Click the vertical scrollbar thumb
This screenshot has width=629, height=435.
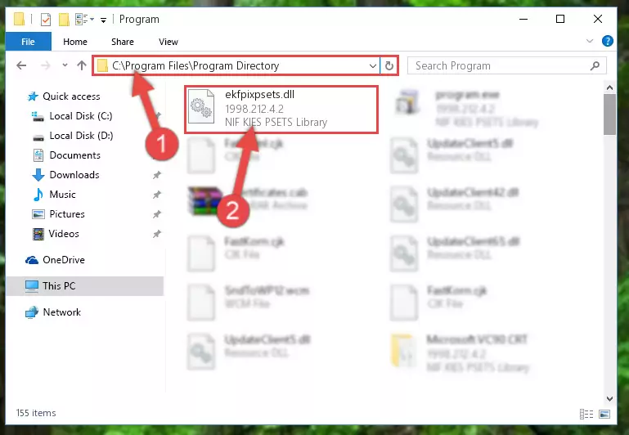coord(609,114)
